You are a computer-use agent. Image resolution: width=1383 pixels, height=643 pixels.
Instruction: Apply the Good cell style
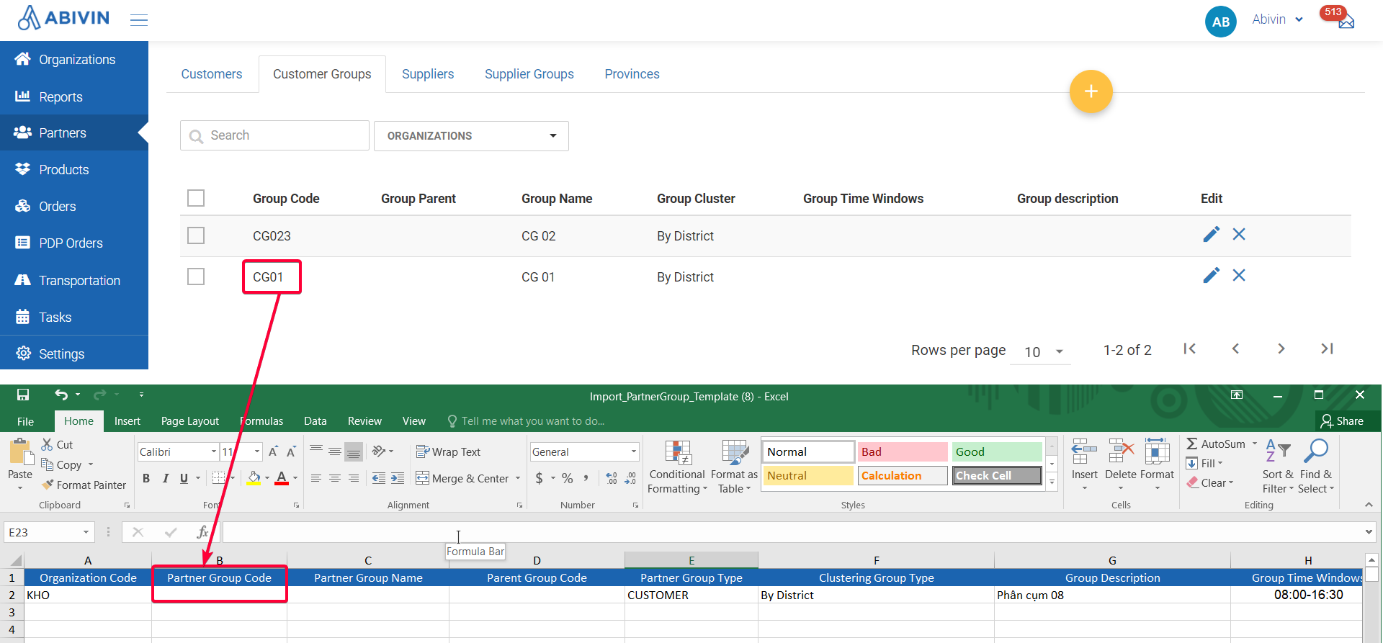tap(997, 451)
